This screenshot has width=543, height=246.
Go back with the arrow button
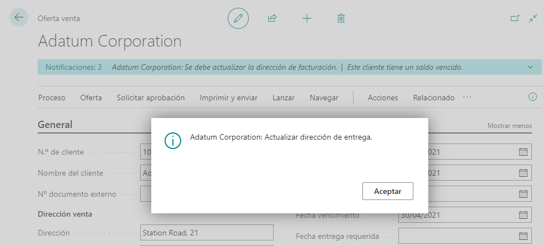[19, 17]
